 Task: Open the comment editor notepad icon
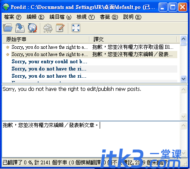pyautogui.click(x=60, y=28)
